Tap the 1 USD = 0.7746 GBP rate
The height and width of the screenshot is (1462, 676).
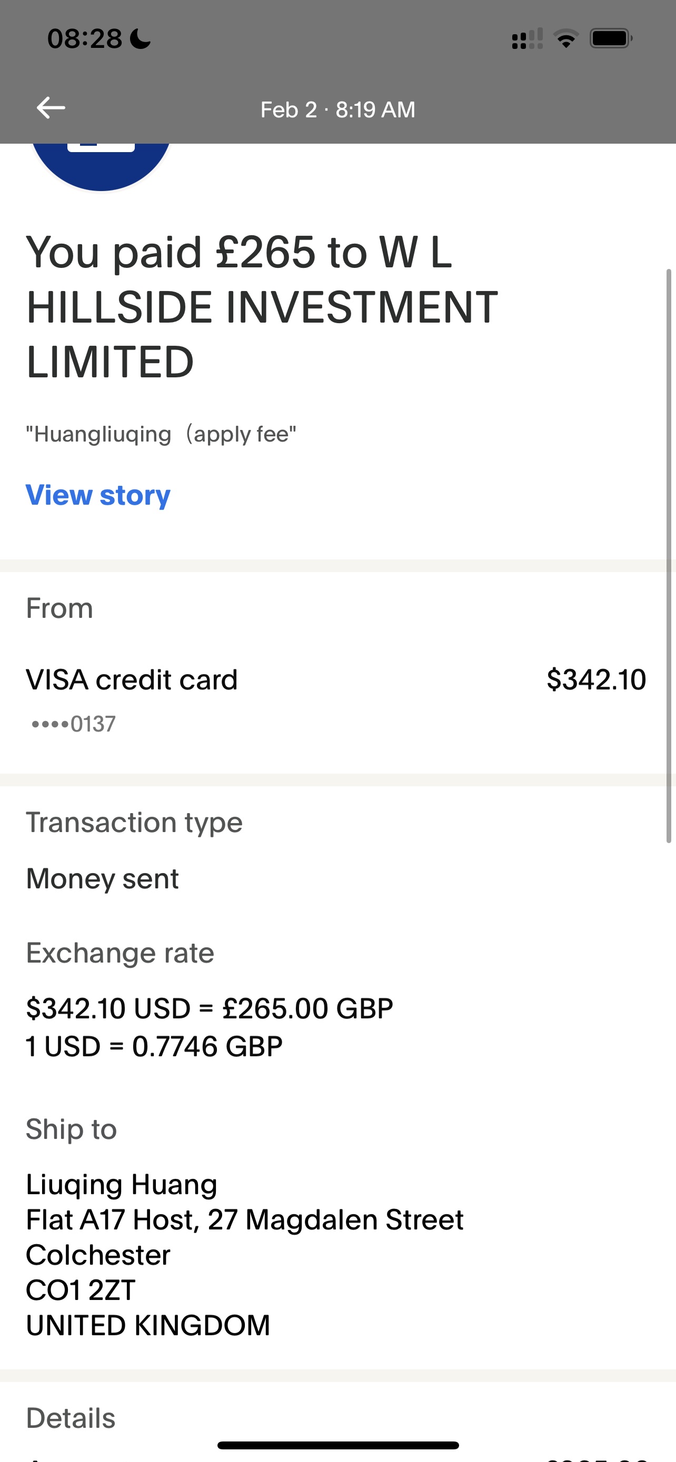[x=154, y=1046]
